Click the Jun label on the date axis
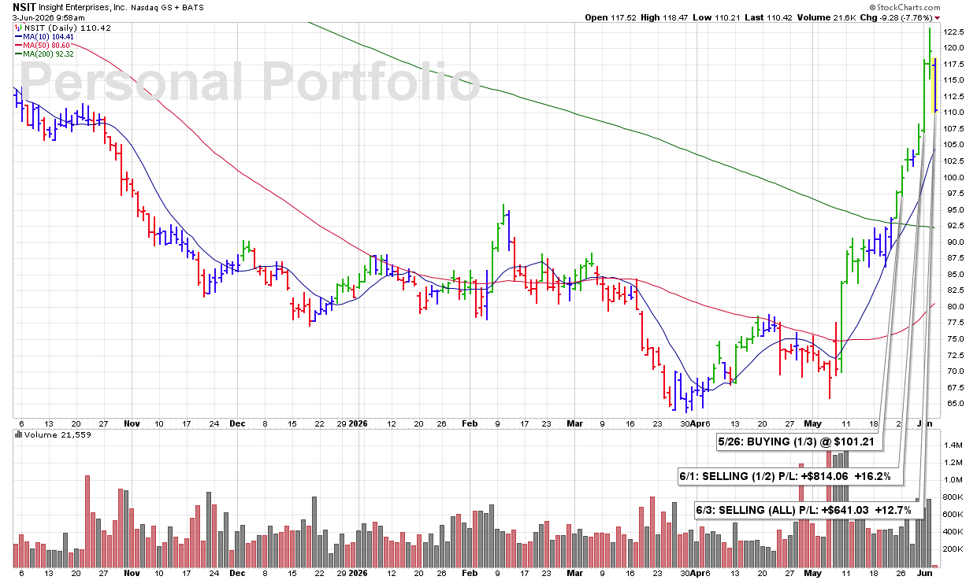Viewport: 977px width, 580px height. pos(925,422)
